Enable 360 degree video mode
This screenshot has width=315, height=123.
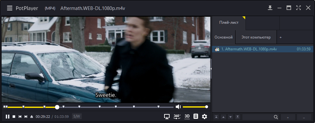[x=177, y=117]
